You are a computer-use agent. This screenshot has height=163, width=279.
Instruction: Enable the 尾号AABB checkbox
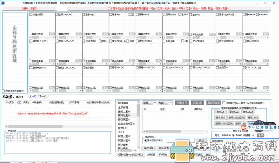click(x=138, y=14)
